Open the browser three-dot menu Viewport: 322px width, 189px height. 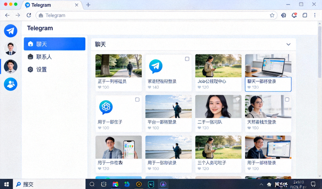click(x=315, y=15)
